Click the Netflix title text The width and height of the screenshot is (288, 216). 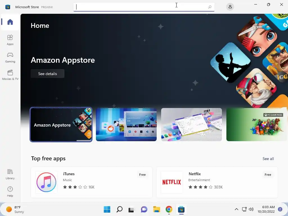pos(195,174)
